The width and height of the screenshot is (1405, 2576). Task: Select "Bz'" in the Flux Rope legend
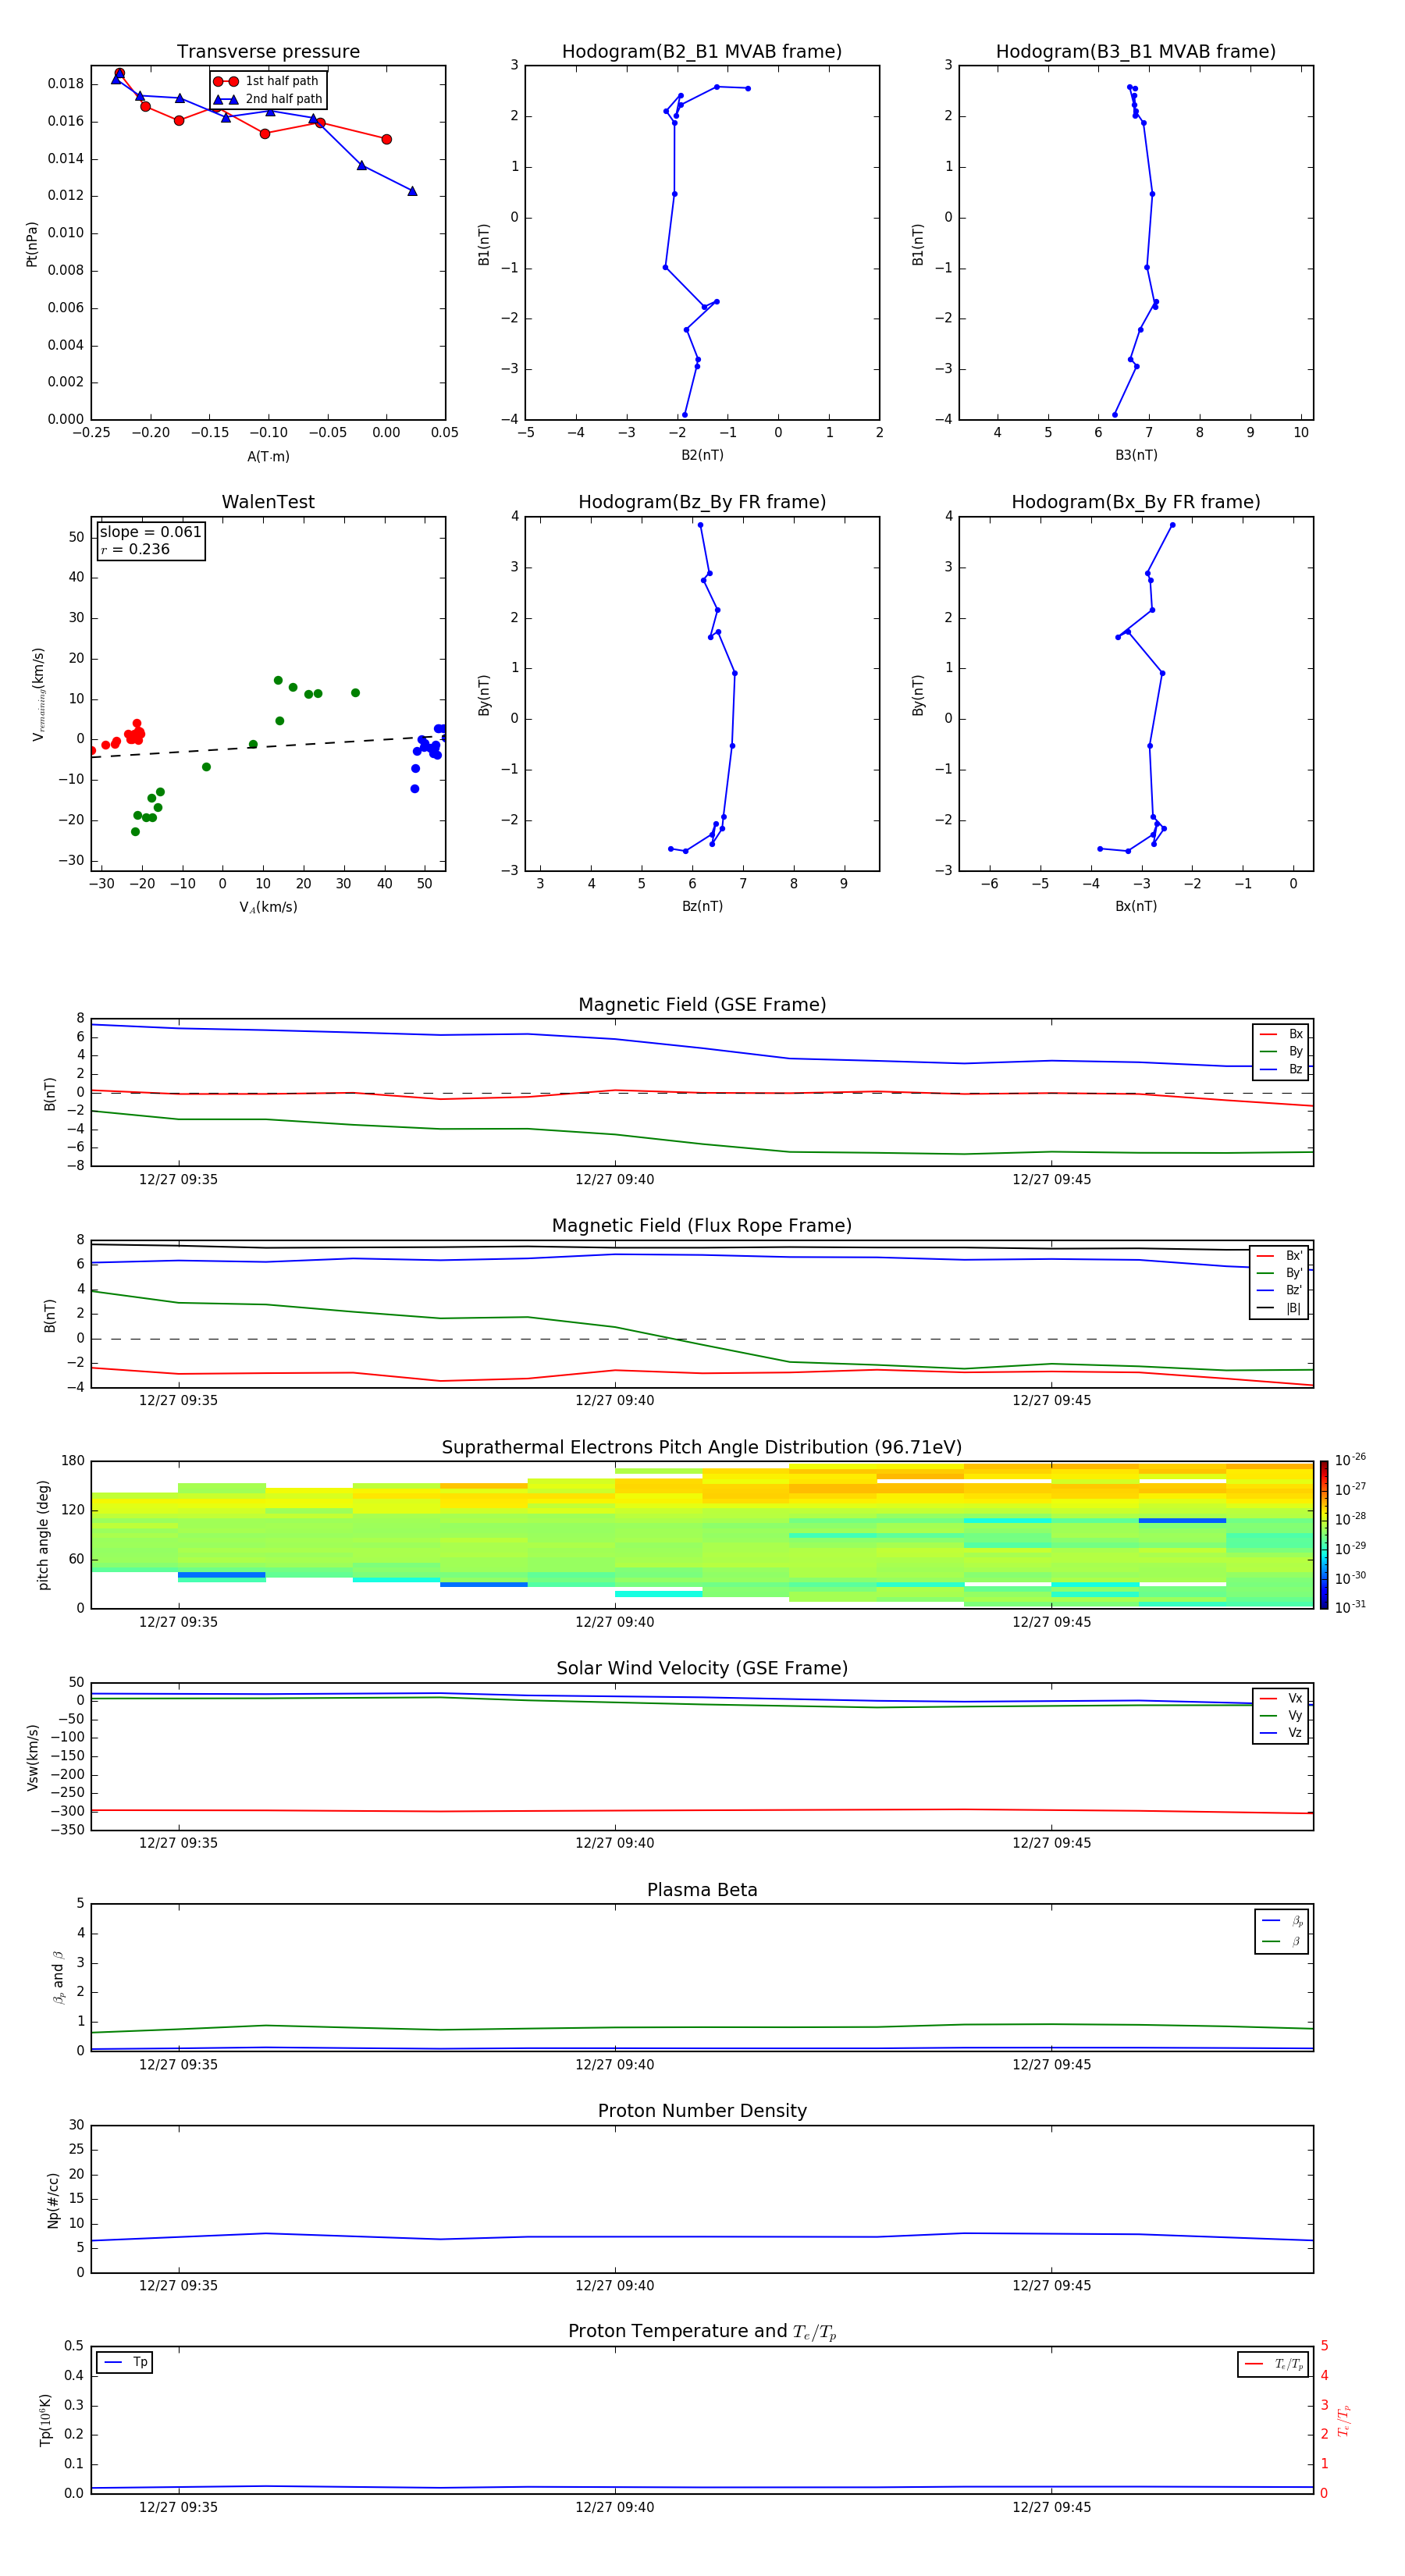1280,1290
